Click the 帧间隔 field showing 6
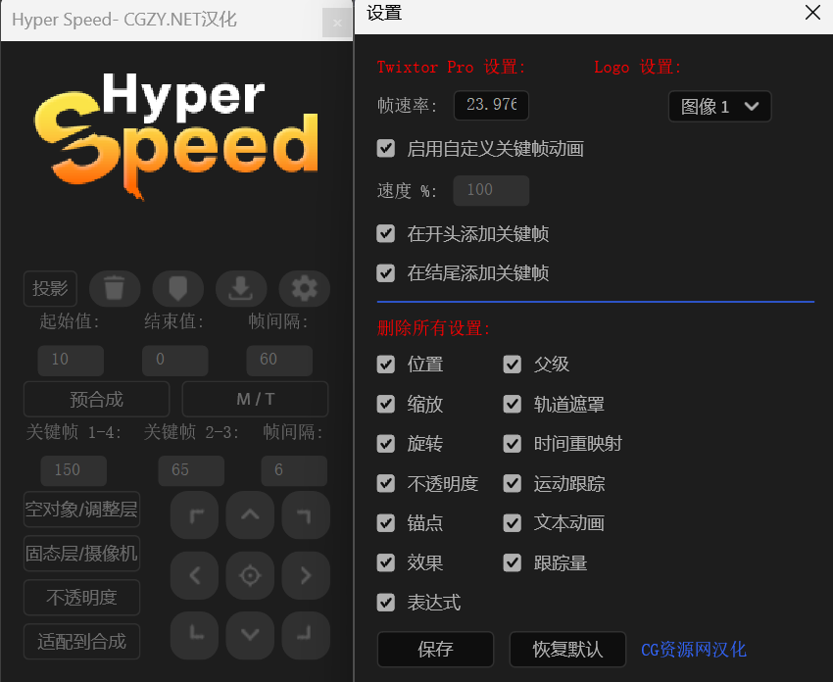 point(294,470)
